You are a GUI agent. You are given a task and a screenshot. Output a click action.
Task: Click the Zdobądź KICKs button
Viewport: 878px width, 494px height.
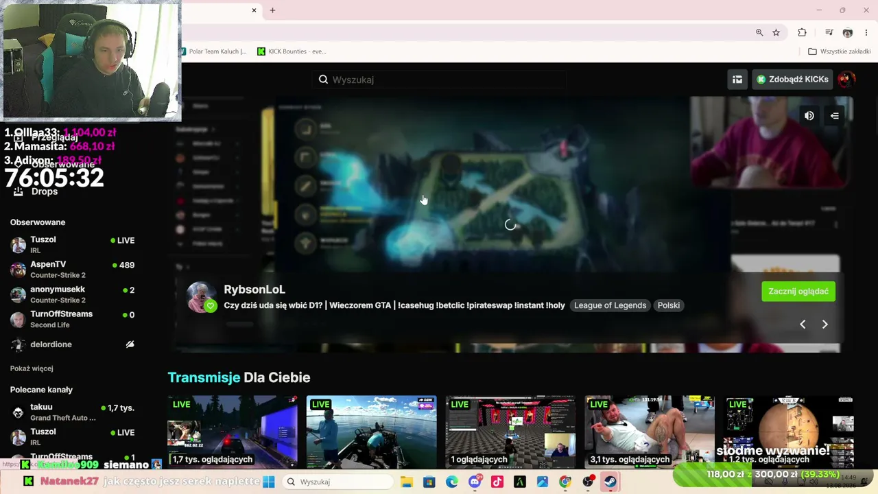coord(792,80)
